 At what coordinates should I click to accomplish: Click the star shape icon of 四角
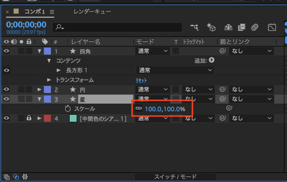(73, 51)
